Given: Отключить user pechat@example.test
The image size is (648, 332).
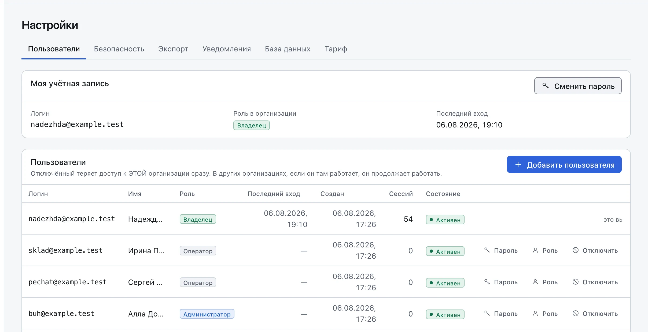Looking at the screenshot, I should [595, 282].
